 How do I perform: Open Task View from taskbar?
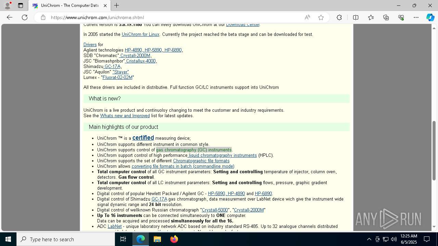tap(123, 239)
